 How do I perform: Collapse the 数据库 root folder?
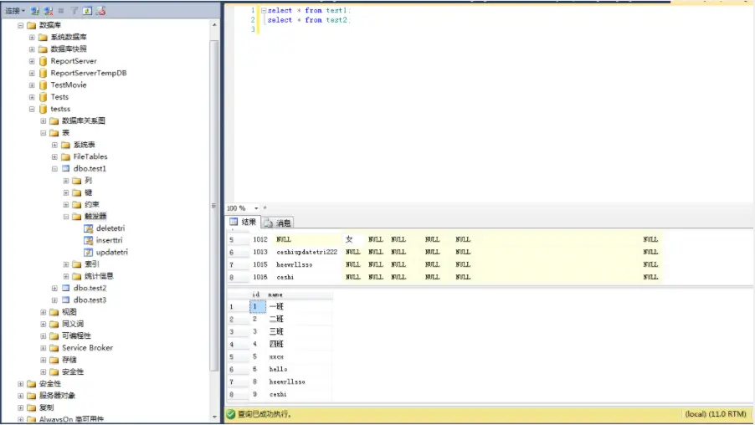(20, 25)
